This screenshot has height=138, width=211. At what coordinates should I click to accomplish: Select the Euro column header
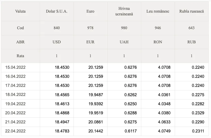[91, 11]
